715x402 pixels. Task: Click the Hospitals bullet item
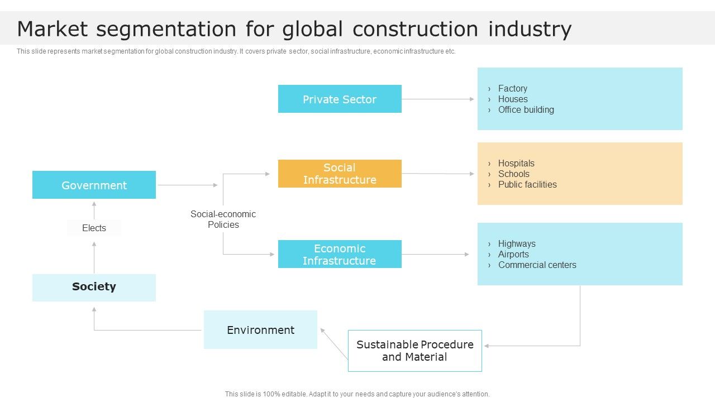[516, 163]
